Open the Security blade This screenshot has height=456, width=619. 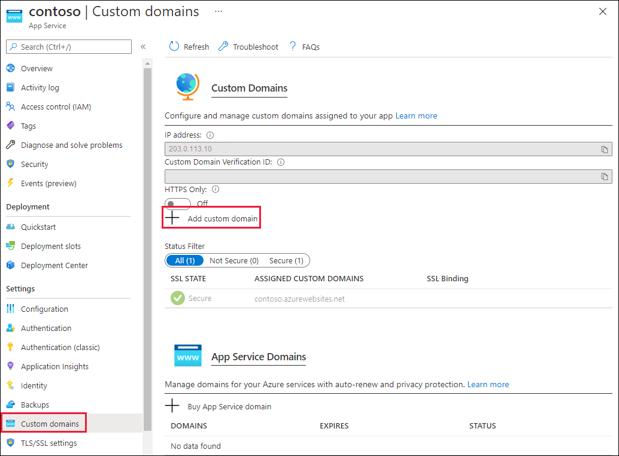(35, 164)
